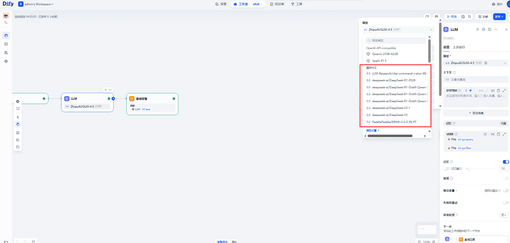
Task: Open the Tools tab in top navigation
Action: pyautogui.click(x=297, y=4)
